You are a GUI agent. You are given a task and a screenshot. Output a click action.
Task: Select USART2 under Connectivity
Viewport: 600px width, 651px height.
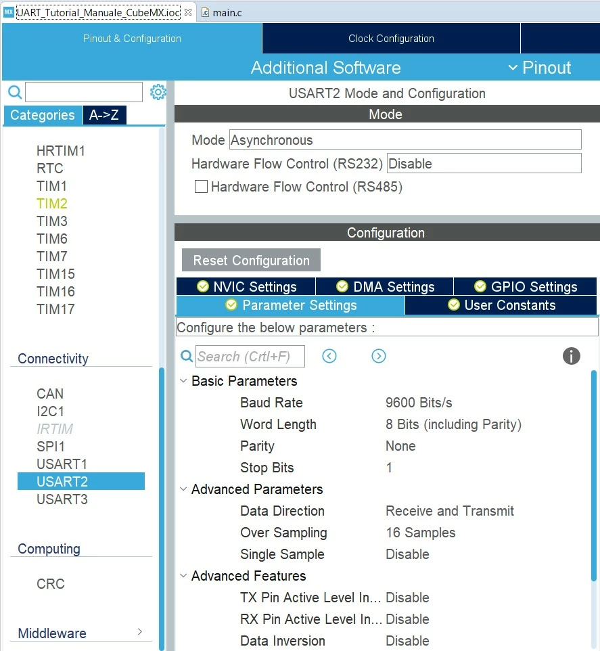[x=81, y=481]
